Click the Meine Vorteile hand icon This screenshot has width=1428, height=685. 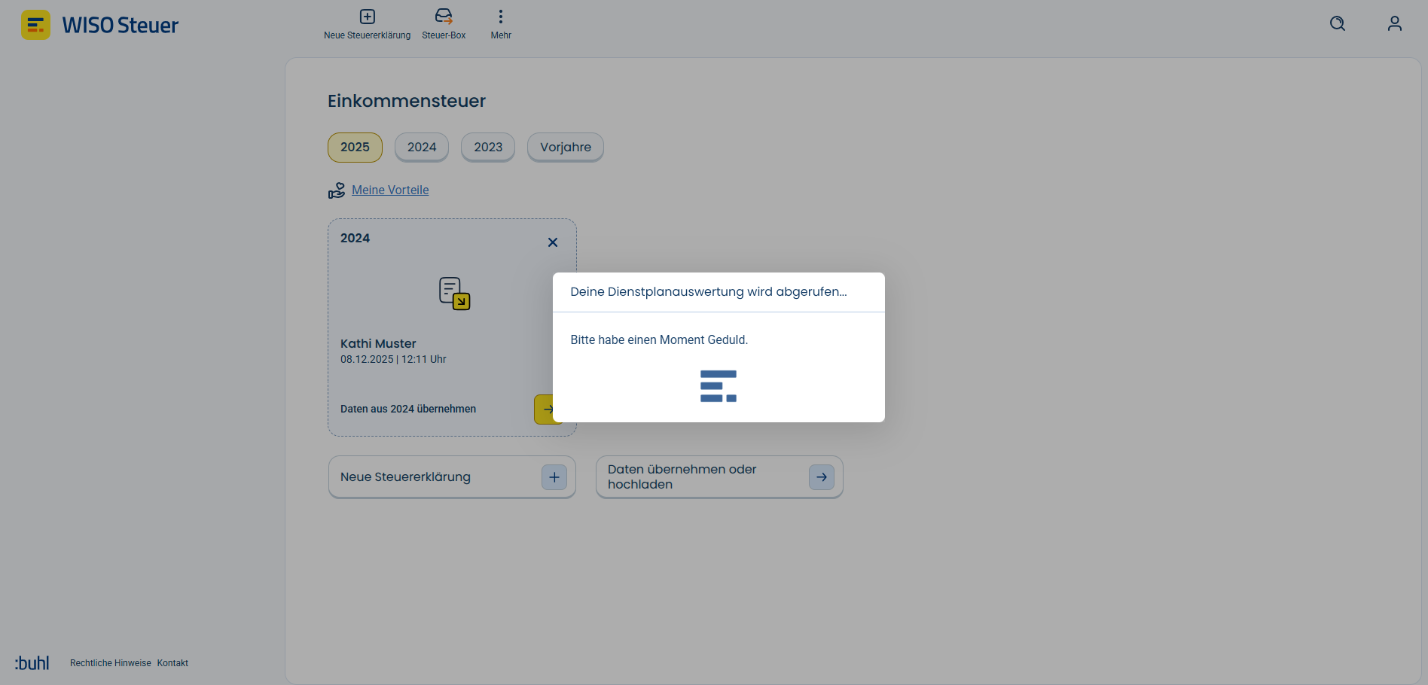337,190
